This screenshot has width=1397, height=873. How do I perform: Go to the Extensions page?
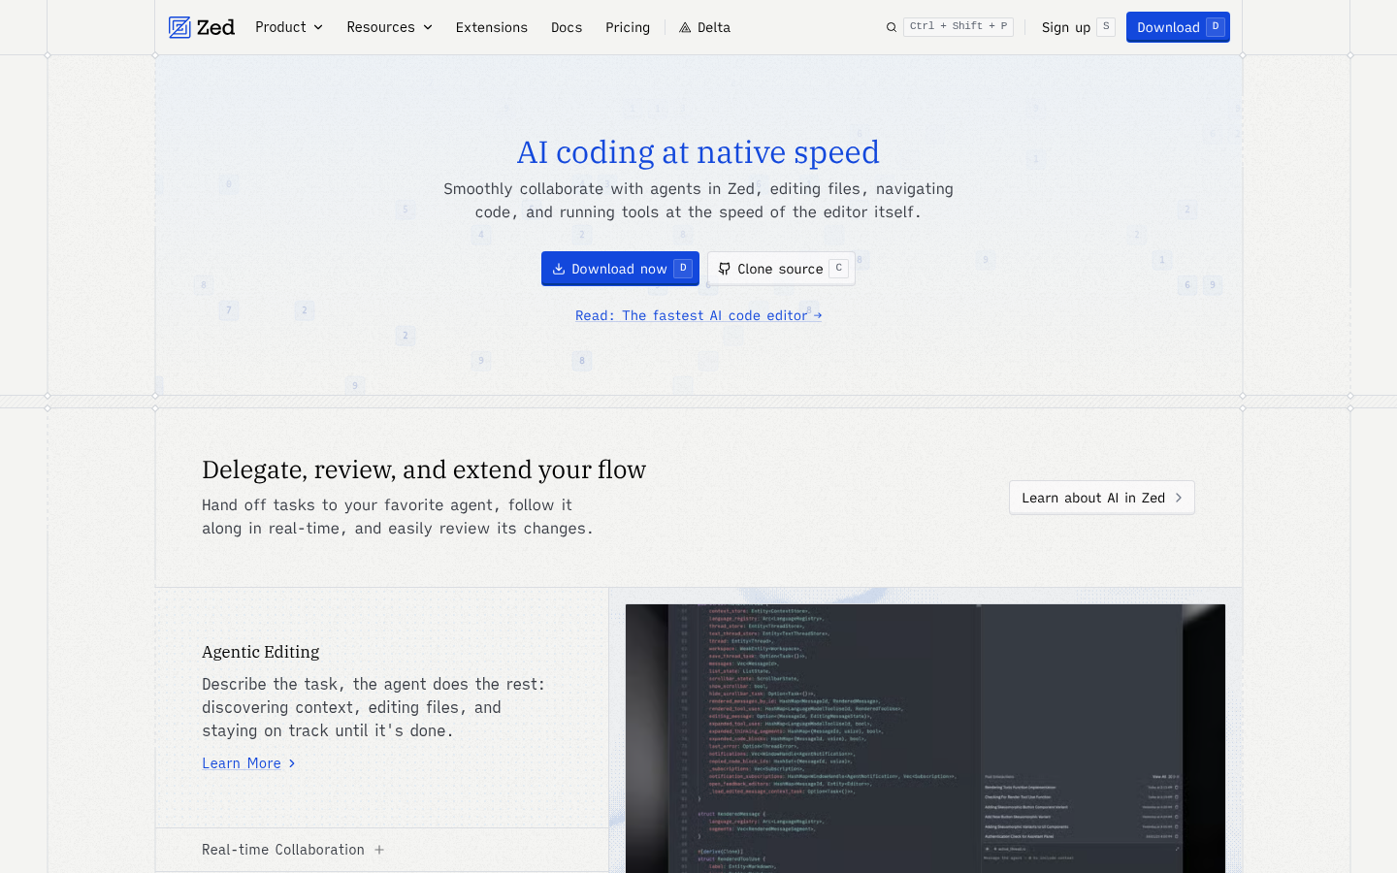(492, 27)
